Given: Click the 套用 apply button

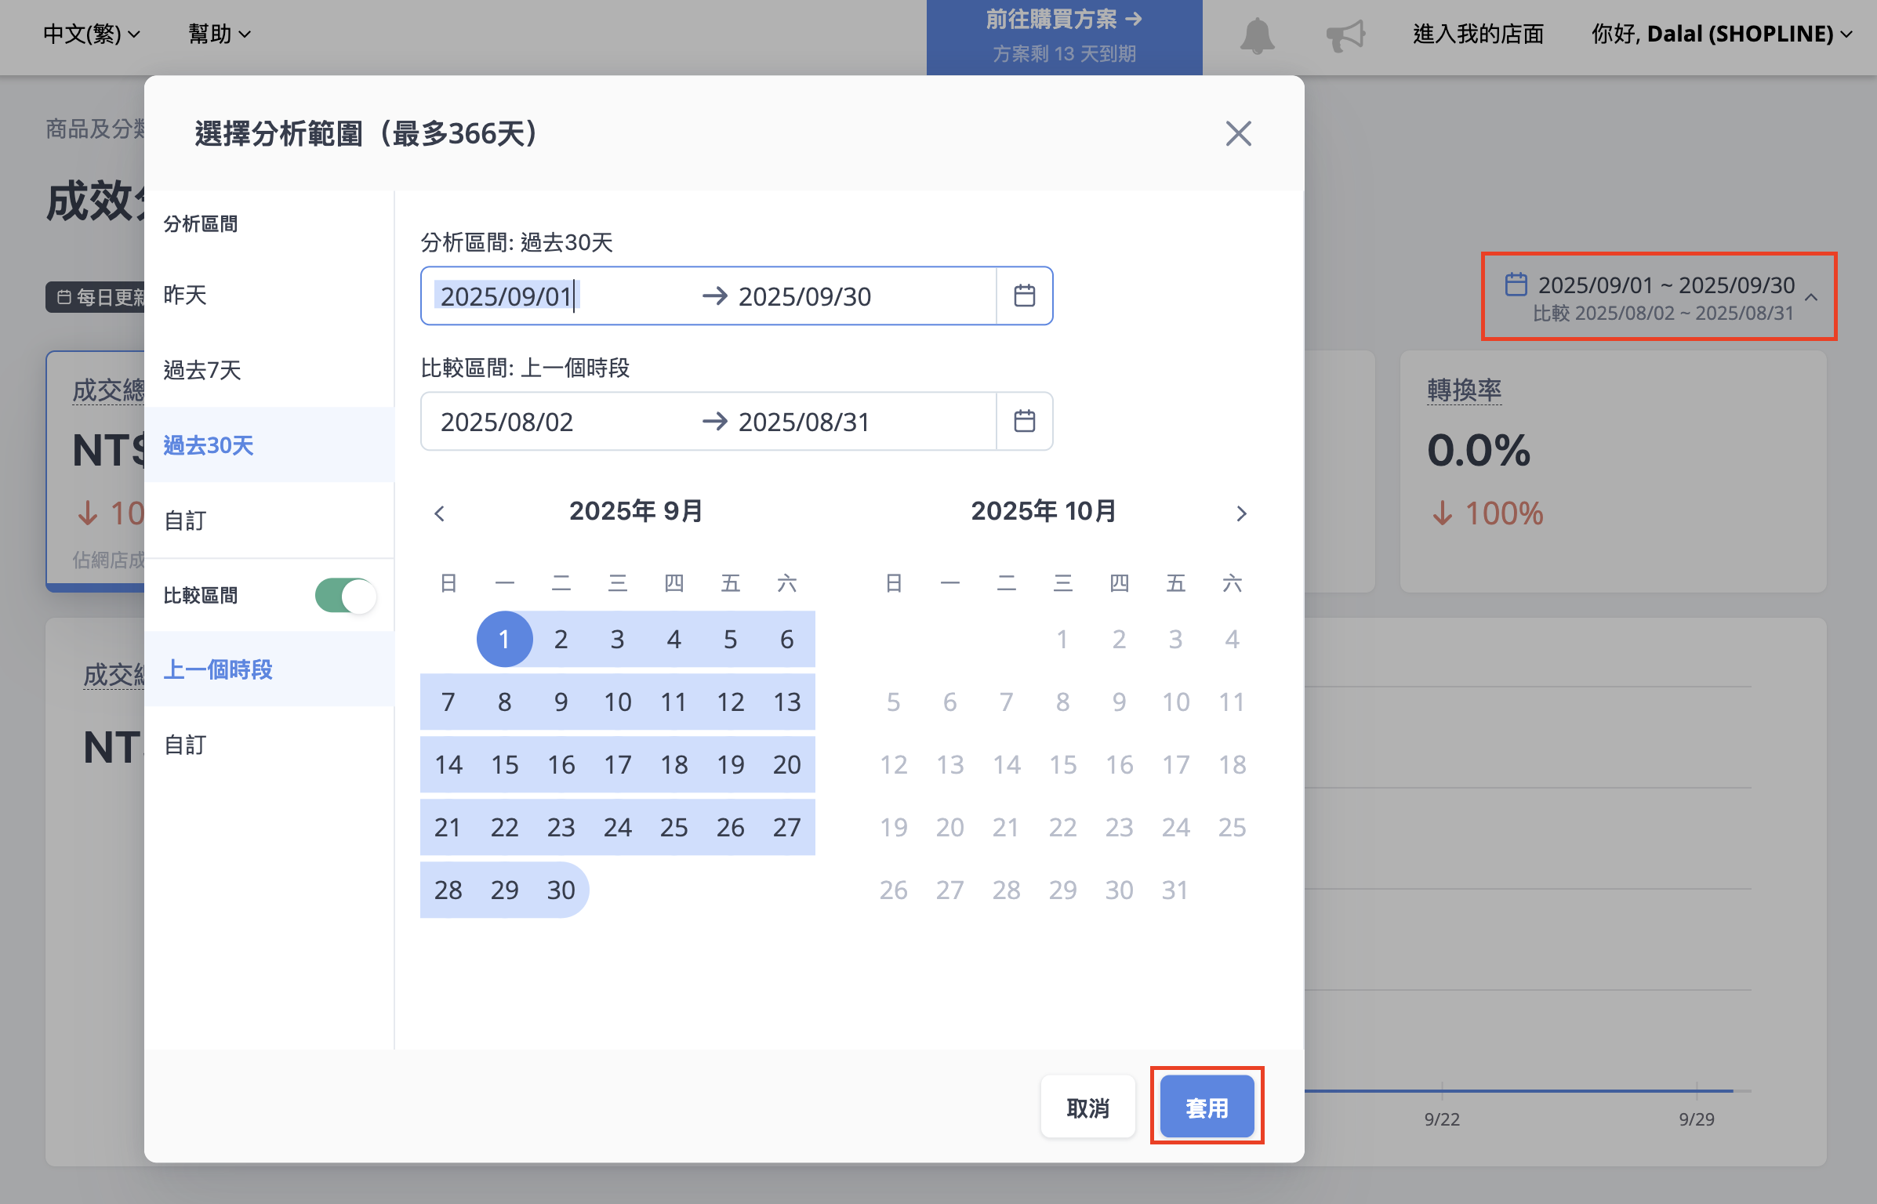Looking at the screenshot, I should pos(1207,1107).
